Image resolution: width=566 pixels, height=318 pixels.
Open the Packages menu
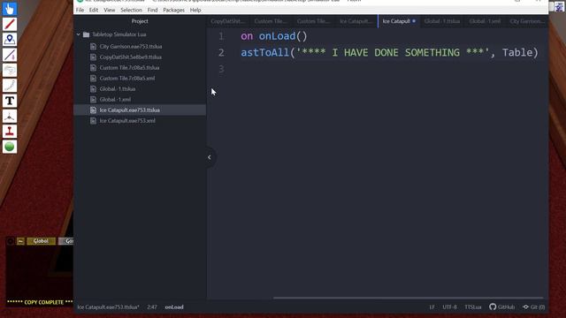point(173,10)
